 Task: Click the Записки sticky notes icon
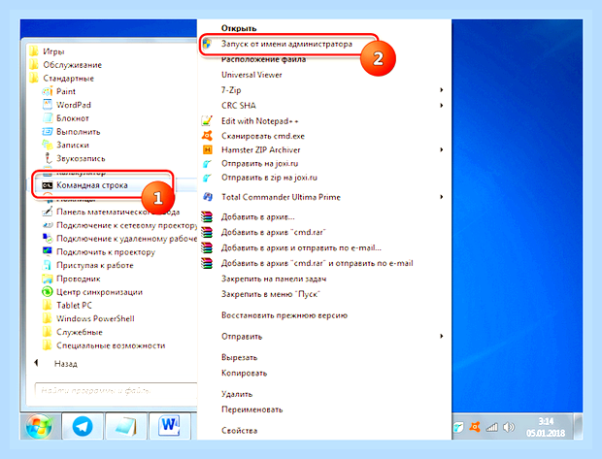(47, 145)
